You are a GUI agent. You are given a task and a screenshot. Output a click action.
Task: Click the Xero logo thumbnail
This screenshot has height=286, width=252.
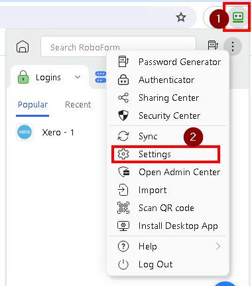click(x=25, y=132)
